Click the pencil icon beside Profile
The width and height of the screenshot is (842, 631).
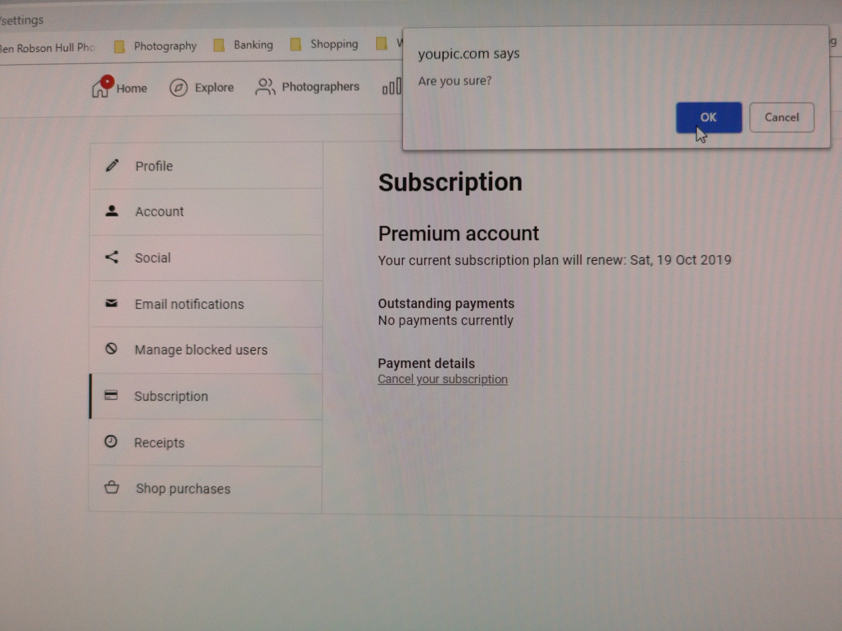click(x=112, y=166)
